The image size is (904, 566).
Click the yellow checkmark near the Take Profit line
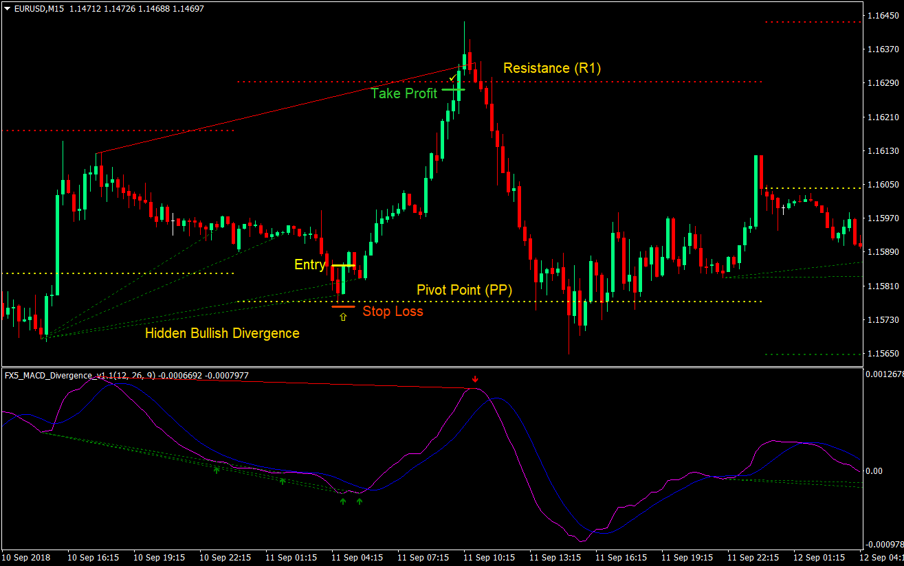(452, 79)
